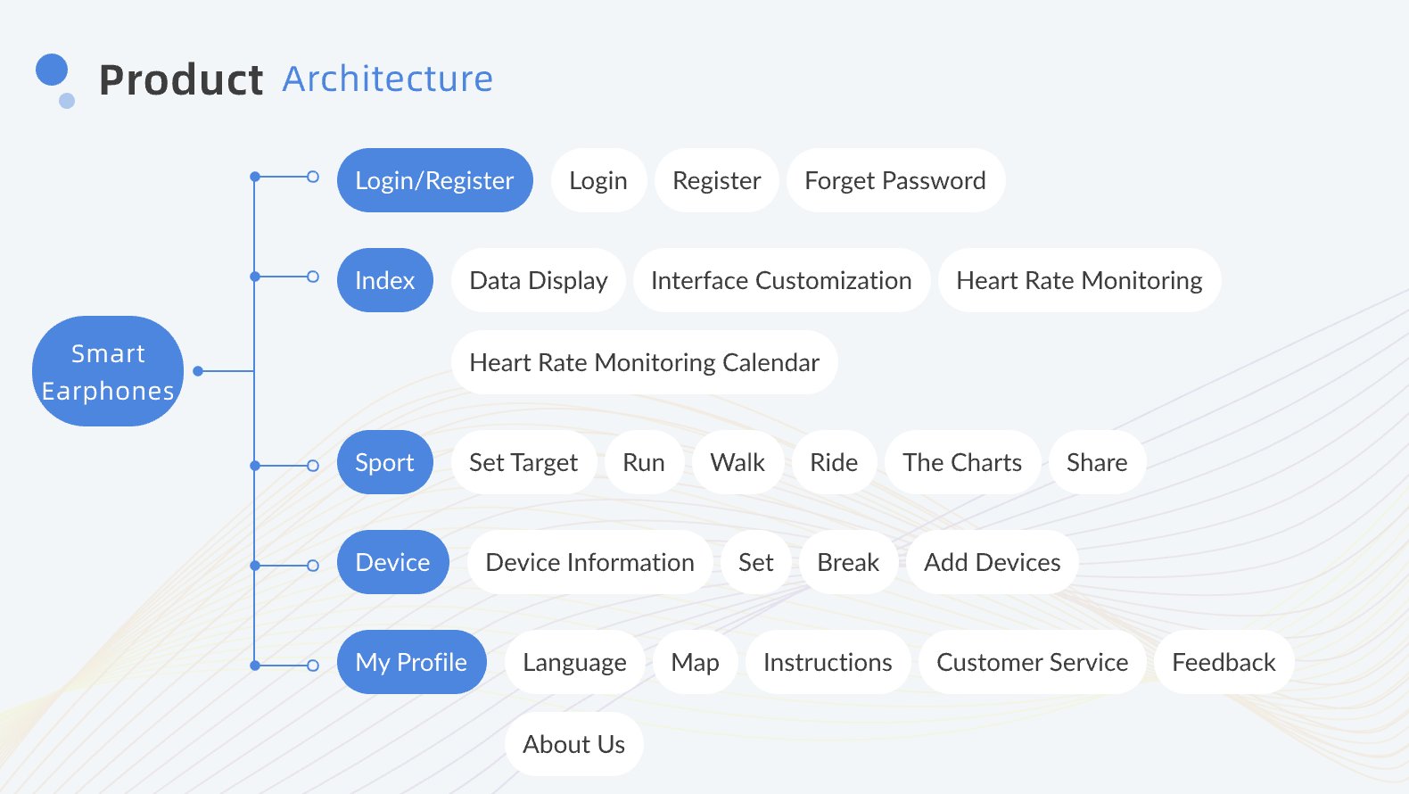Click the branch circle before Login/Register

point(313,177)
